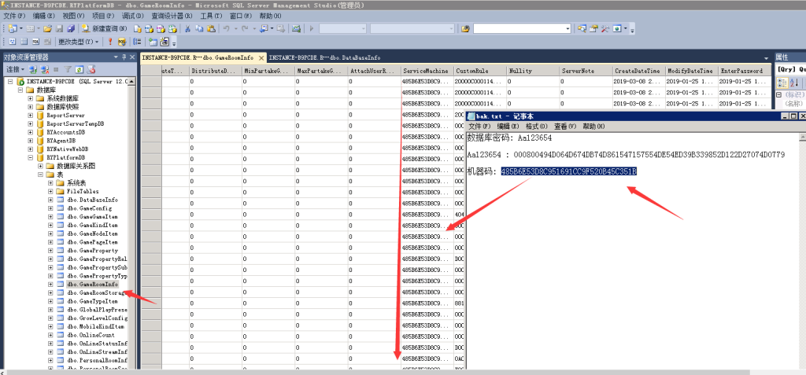Click the Refresh icon in Object Explorer

pyautogui.click(x=79, y=70)
